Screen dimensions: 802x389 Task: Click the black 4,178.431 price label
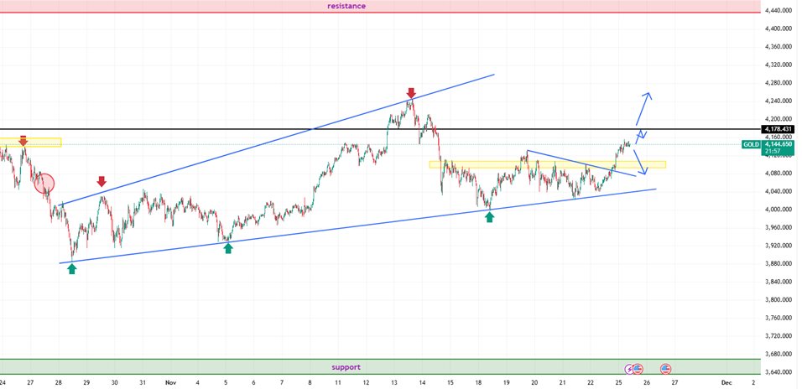(779, 129)
